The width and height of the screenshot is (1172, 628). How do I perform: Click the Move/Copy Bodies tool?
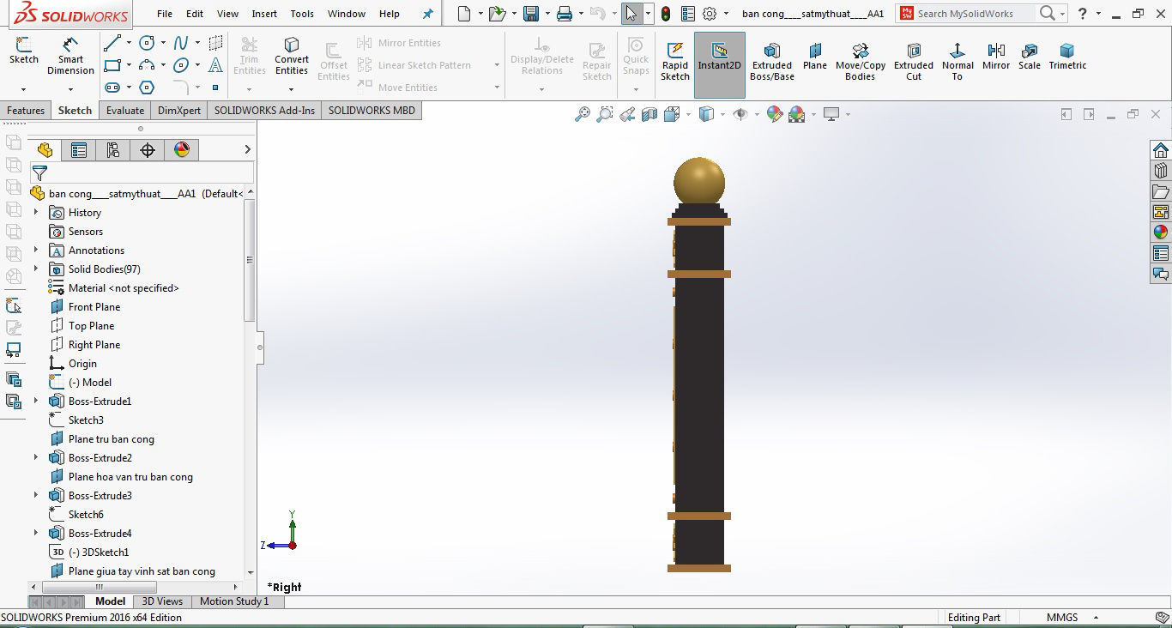pos(861,62)
